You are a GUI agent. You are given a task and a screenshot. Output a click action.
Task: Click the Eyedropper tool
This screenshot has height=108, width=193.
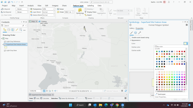click(x=161, y=94)
